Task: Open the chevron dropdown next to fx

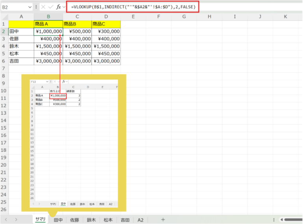Action: click(64, 7)
